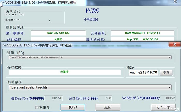Image resolution: width=181 pixels, height=112 pixels.
Task: Click the field showing Imp: 758 WSC 00156
Action: coord(142,39)
